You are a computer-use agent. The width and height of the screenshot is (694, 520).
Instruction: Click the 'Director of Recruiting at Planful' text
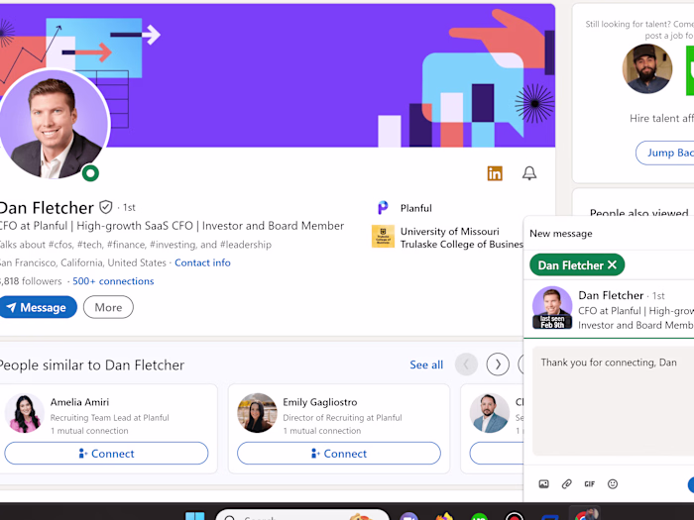342,417
